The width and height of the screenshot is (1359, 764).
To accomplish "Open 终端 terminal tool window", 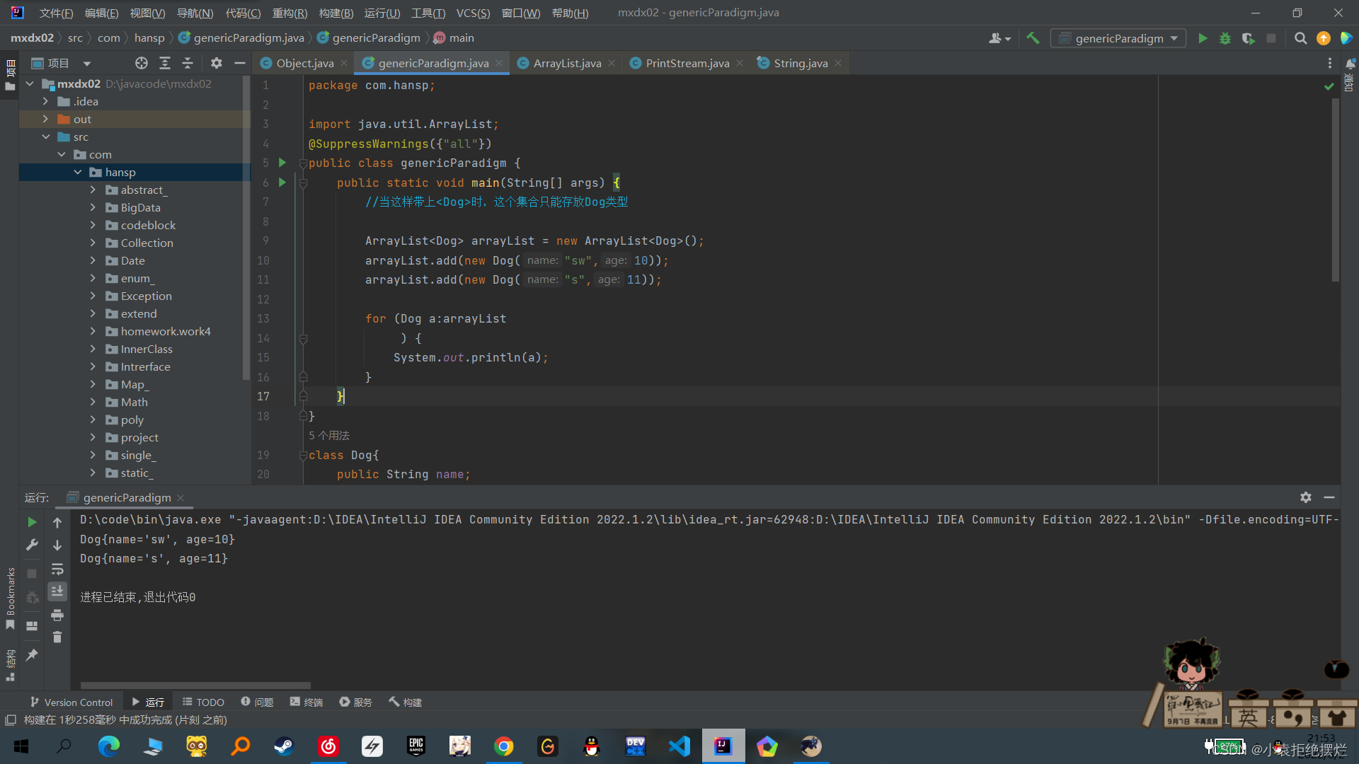I will 306,702.
